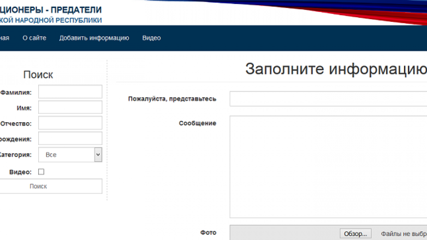Click the Сообщение field label
The image size is (427, 240).
pos(197,123)
